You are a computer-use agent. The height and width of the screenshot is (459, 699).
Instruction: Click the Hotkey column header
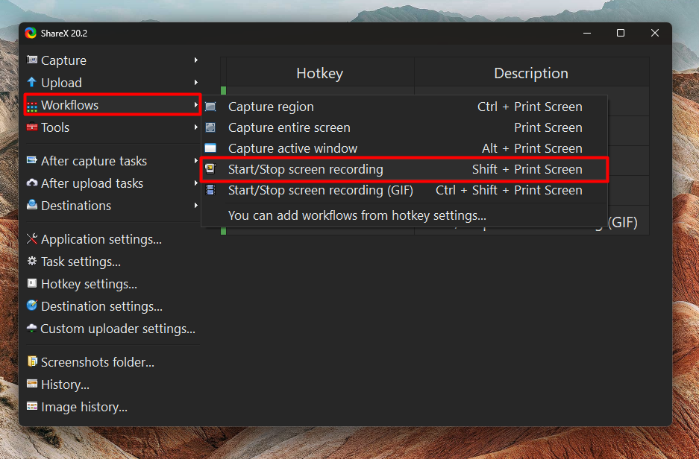coord(319,73)
